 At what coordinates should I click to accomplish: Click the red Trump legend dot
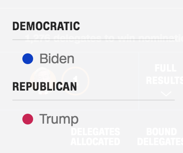pos(28,119)
